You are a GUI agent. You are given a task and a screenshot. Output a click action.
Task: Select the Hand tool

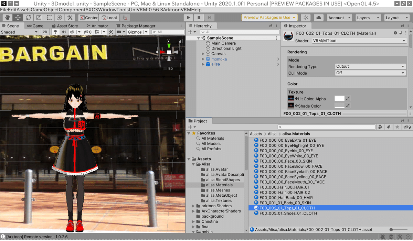pos(8,18)
